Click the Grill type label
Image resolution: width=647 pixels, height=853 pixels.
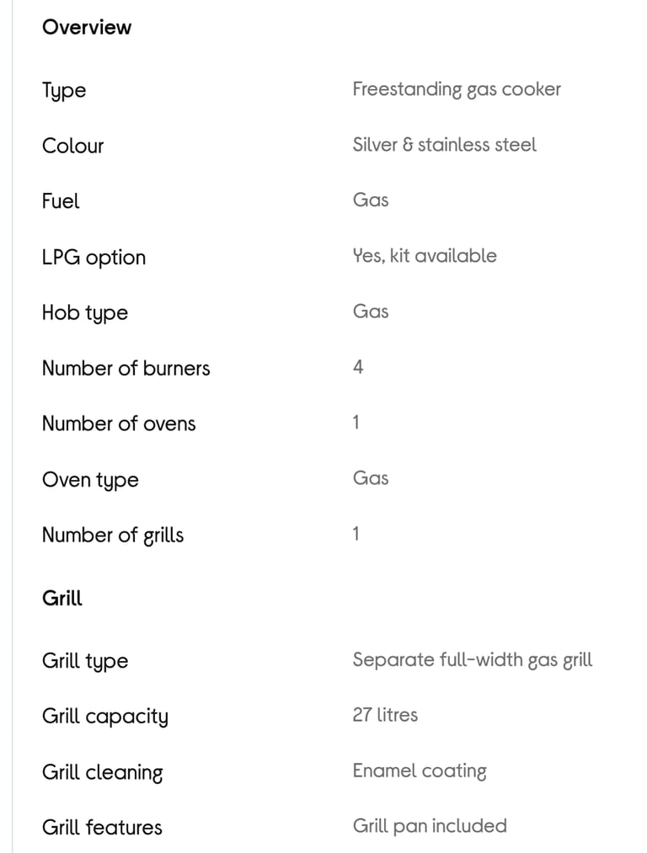[85, 661]
